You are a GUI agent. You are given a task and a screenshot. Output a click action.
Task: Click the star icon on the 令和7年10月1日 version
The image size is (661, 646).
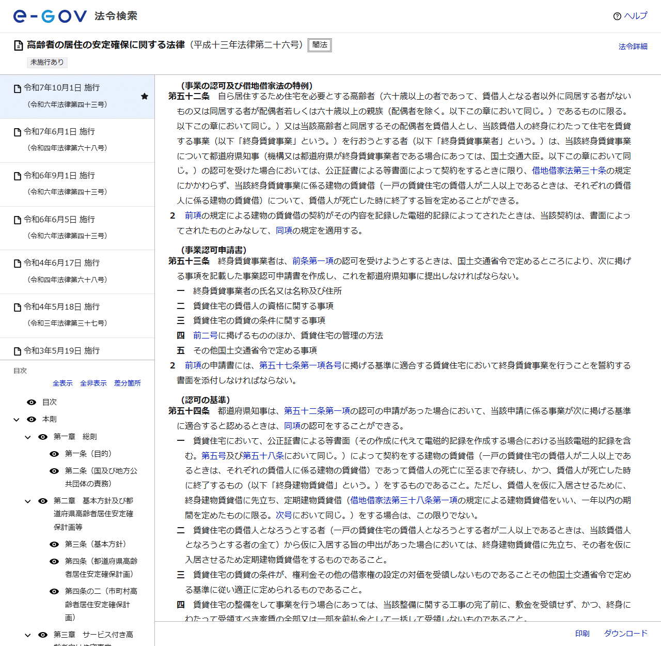pyautogui.click(x=145, y=96)
